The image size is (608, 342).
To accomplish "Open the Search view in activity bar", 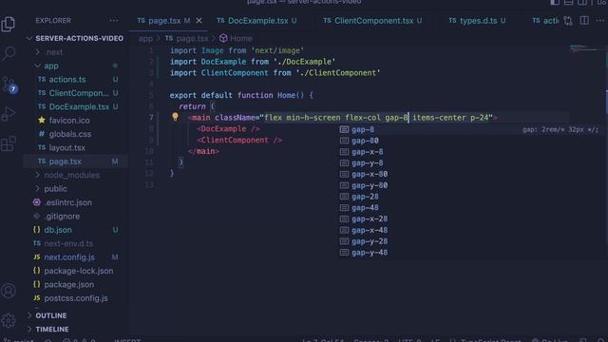I will tap(9, 53).
